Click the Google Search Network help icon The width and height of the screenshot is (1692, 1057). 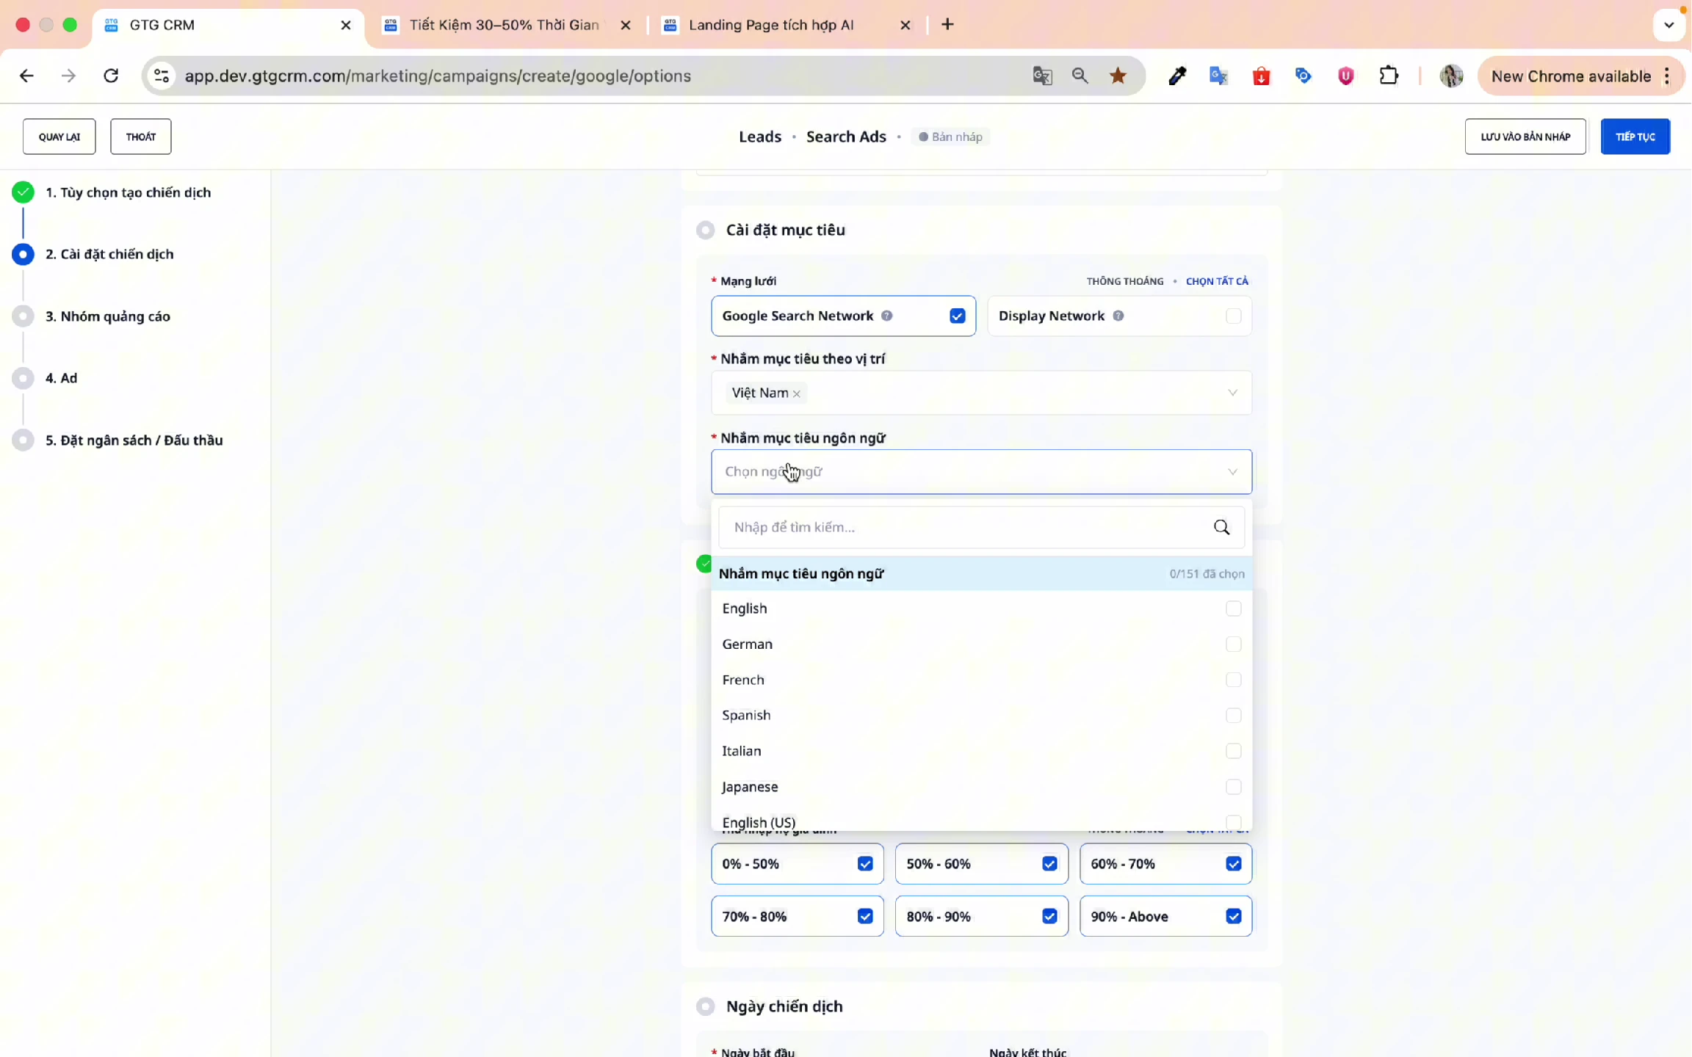point(887,316)
